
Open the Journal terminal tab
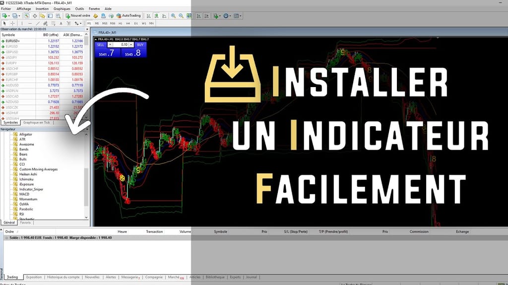pyautogui.click(x=251, y=277)
